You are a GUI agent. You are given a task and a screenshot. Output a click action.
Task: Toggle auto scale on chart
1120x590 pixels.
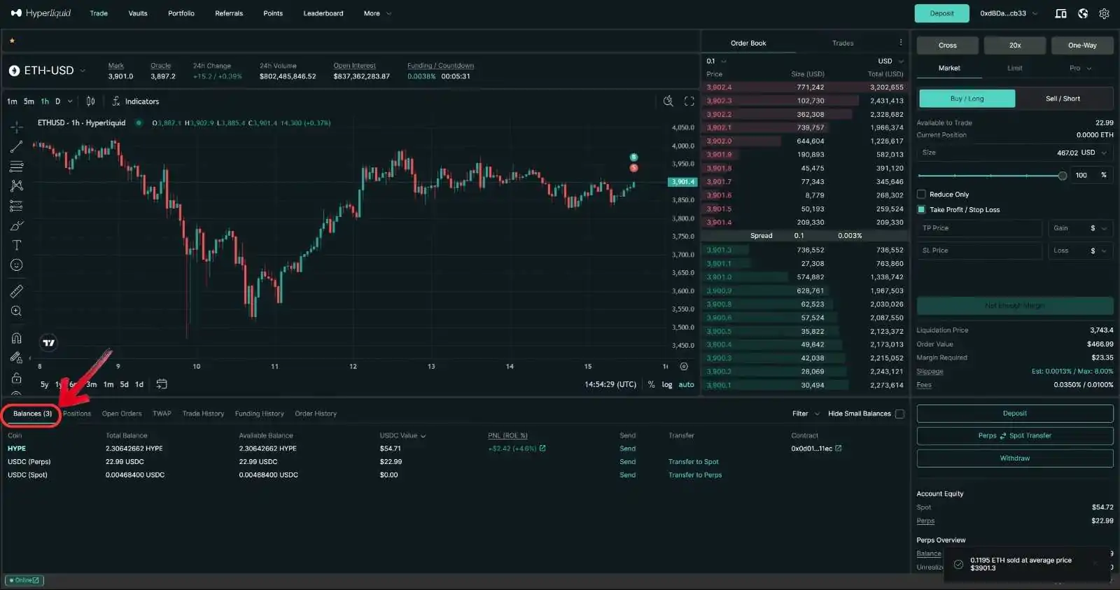687,384
